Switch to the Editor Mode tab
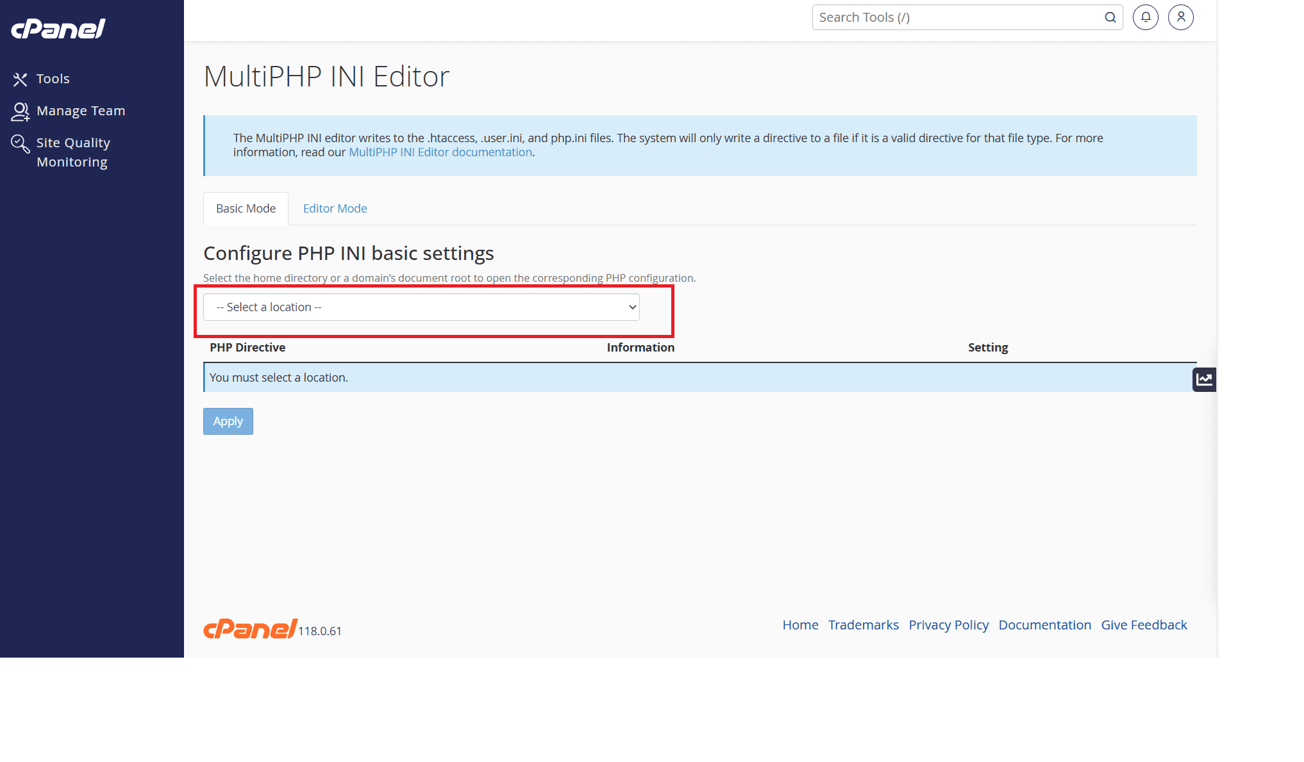 click(335, 209)
